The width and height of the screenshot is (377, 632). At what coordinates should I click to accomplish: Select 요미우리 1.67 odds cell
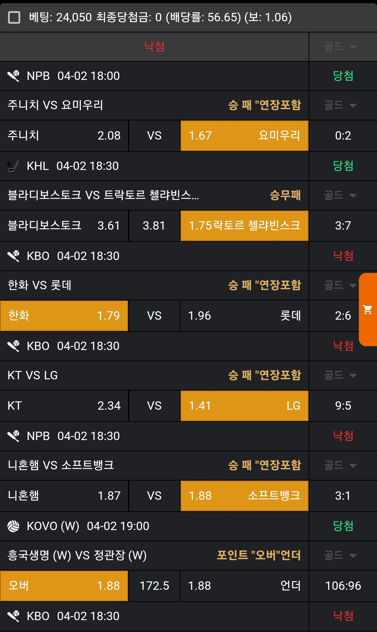(x=244, y=136)
